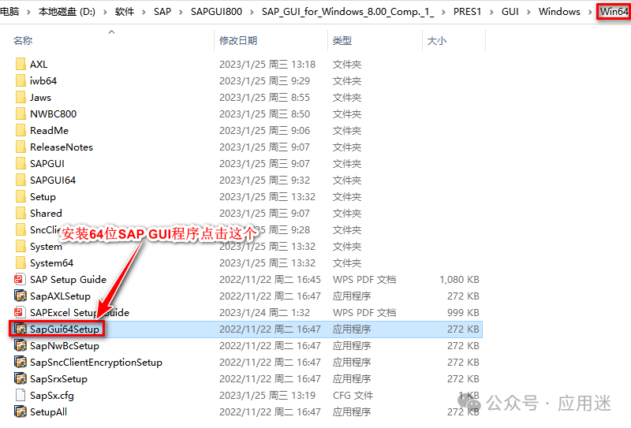Sort files by the 大小 column header

click(437, 41)
